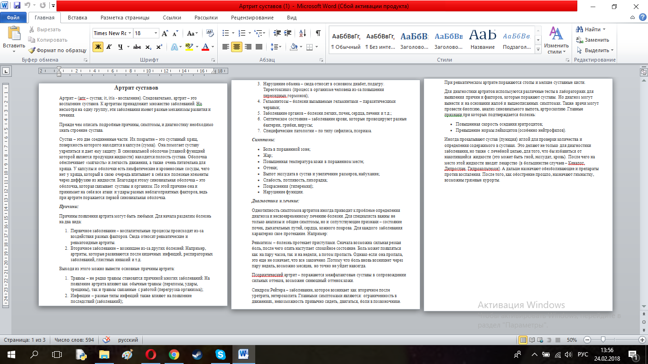The width and height of the screenshot is (648, 364).
Task: Switch to the Разметка страницы tab
Action: click(125, 18)
